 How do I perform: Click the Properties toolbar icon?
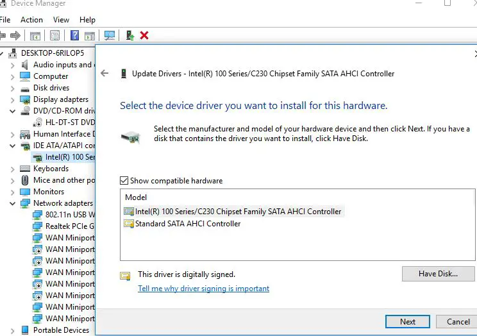tap(54, 36)
